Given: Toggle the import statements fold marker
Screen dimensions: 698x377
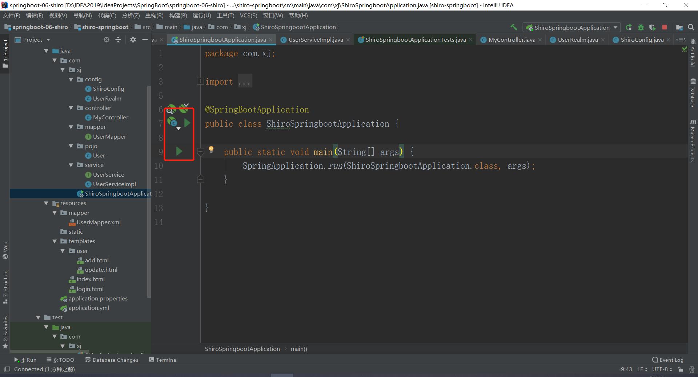Looking at the screenshot, I should tap(200, 81).
